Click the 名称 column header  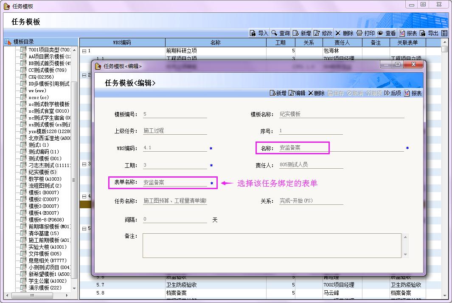(x=215, y=42)
